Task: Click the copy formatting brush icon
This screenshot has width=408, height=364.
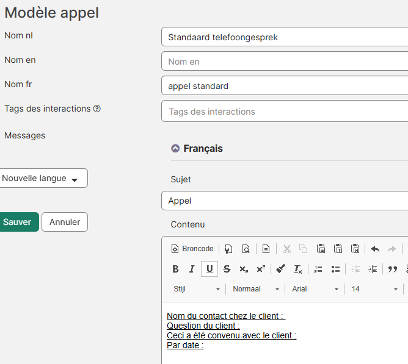Action: [280, 269]
